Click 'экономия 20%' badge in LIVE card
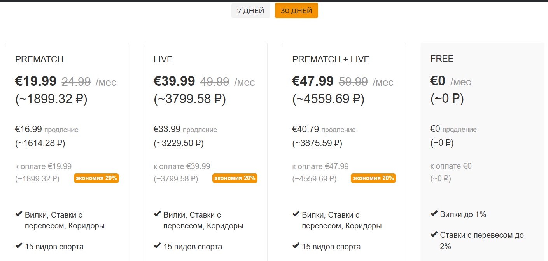The height and width of the screenshot is (261, 548). [x=235, y=178]
